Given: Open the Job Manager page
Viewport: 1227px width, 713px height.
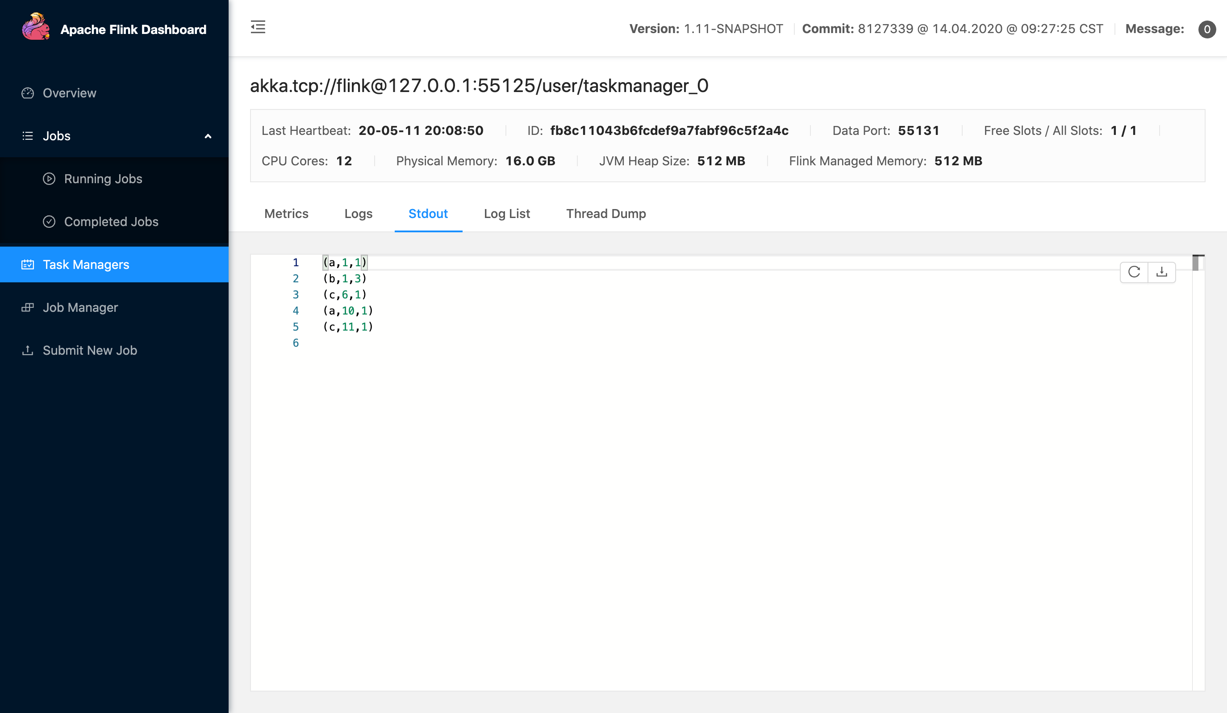Looking at the screenshot, I should pyautogui.click(x=114, y=307).
